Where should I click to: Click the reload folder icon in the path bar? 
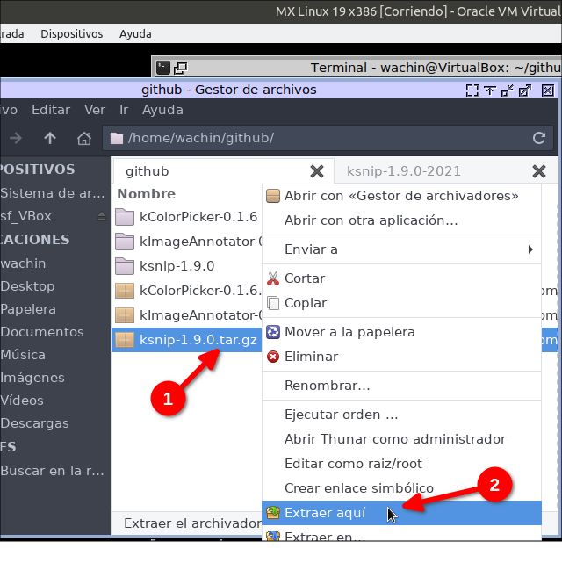click(x=538, y=138)
